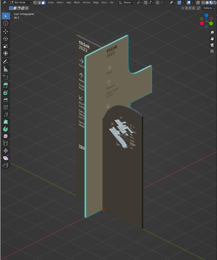Toggle show overlays button
The image size is (217, 260).
coord(189,3)
